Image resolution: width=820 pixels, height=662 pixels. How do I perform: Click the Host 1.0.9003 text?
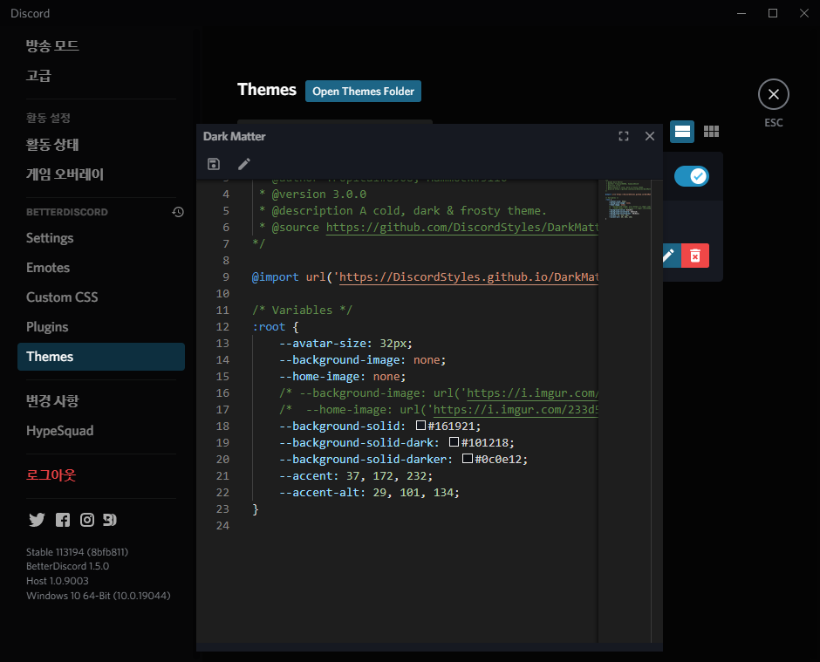[x=58, y=581]
